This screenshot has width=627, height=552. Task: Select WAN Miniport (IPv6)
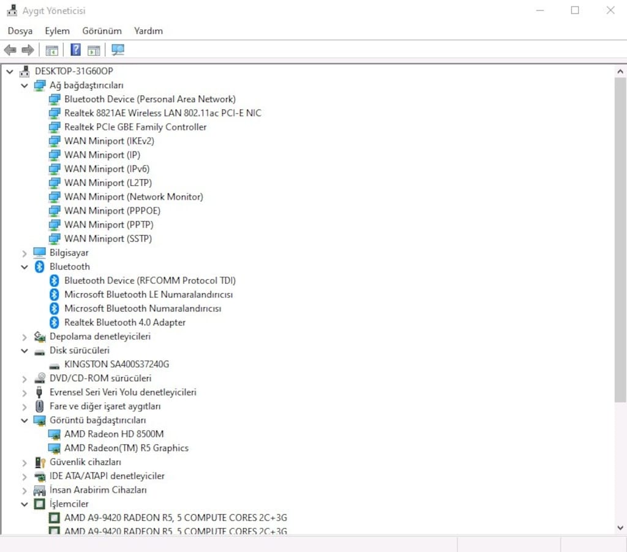pos(107,169)
